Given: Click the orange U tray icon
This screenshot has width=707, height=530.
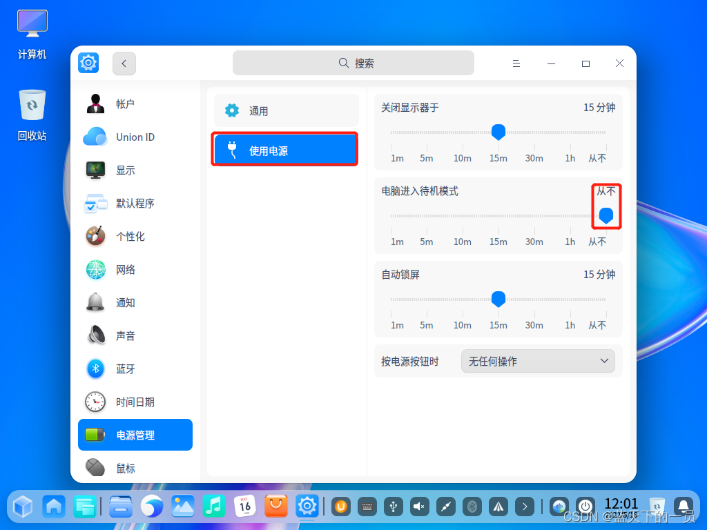Looking at the screenshot, I should pos(341,507).
